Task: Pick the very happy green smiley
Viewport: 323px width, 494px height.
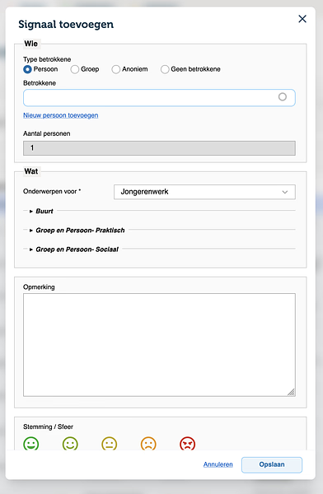Action: [x=31, y=444]
